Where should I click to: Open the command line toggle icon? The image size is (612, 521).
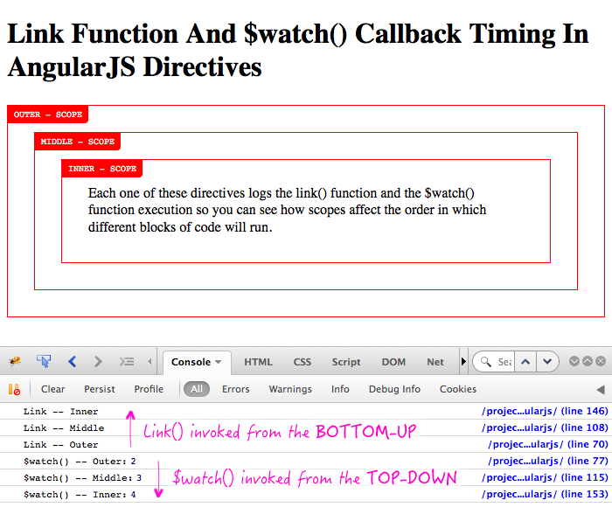point(127,362)
